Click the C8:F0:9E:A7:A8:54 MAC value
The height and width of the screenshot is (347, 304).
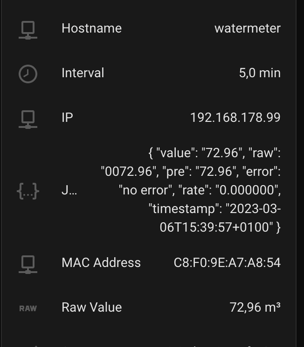pos(227,263)
